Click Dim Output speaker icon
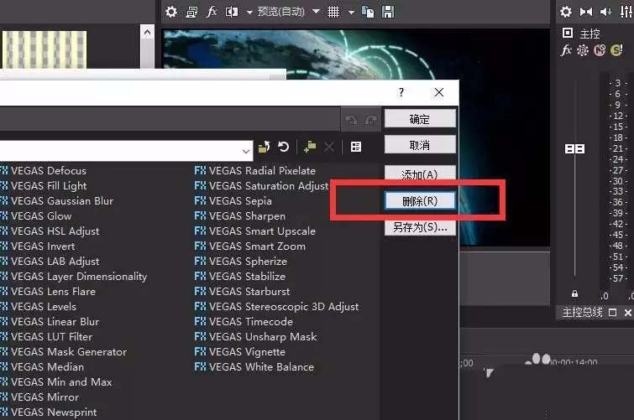The width and height of the screenshot is (634, 420). (x=605, y=12)
